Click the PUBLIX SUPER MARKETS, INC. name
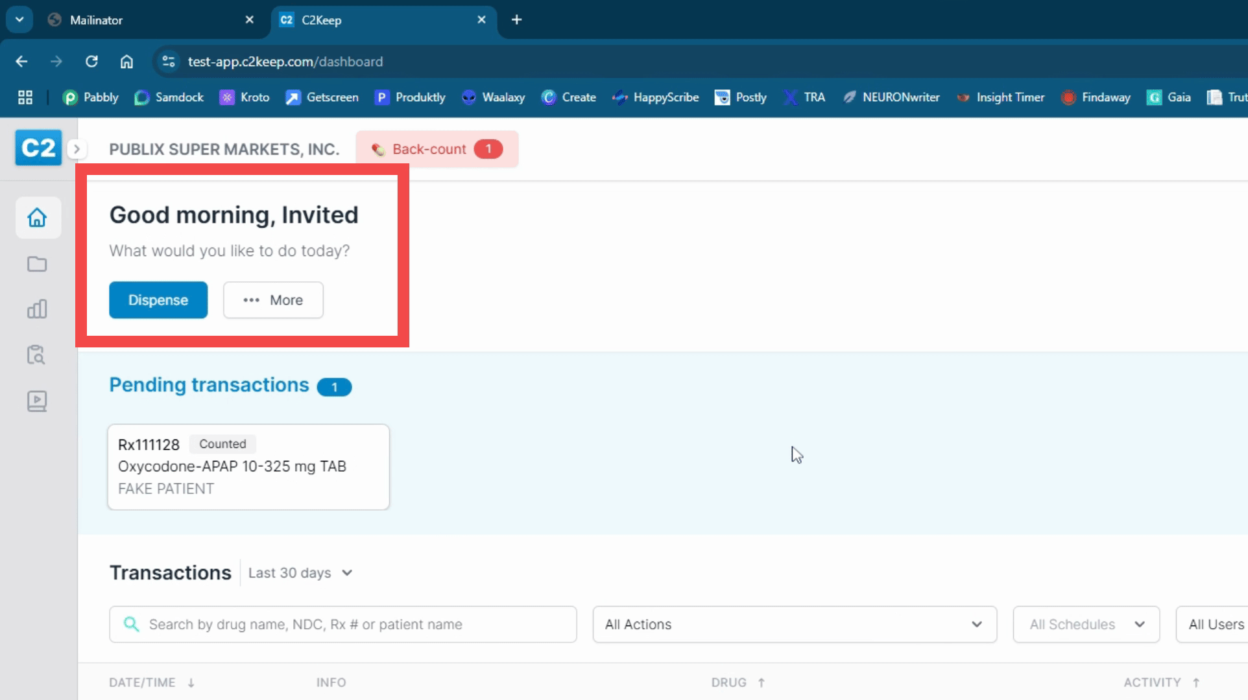The height and width of the screenshot is (700, 1248). pyautogui.click(x=224, y=150)
